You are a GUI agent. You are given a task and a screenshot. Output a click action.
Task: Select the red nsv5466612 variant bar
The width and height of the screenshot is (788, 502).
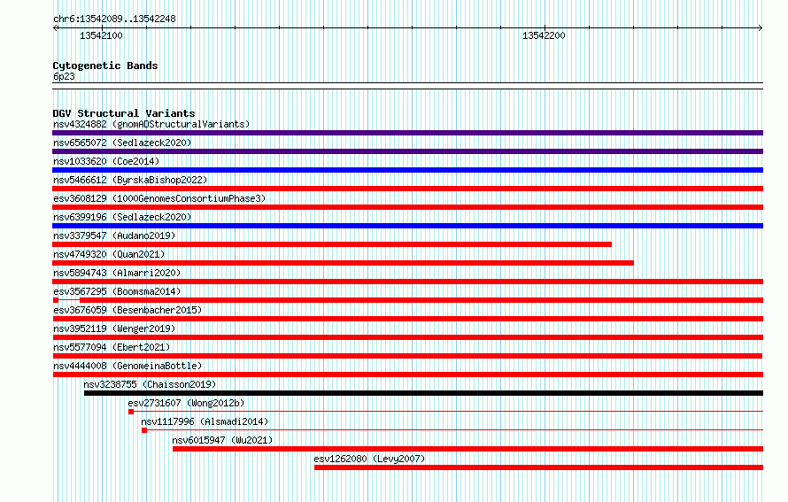tap(407, 189)
